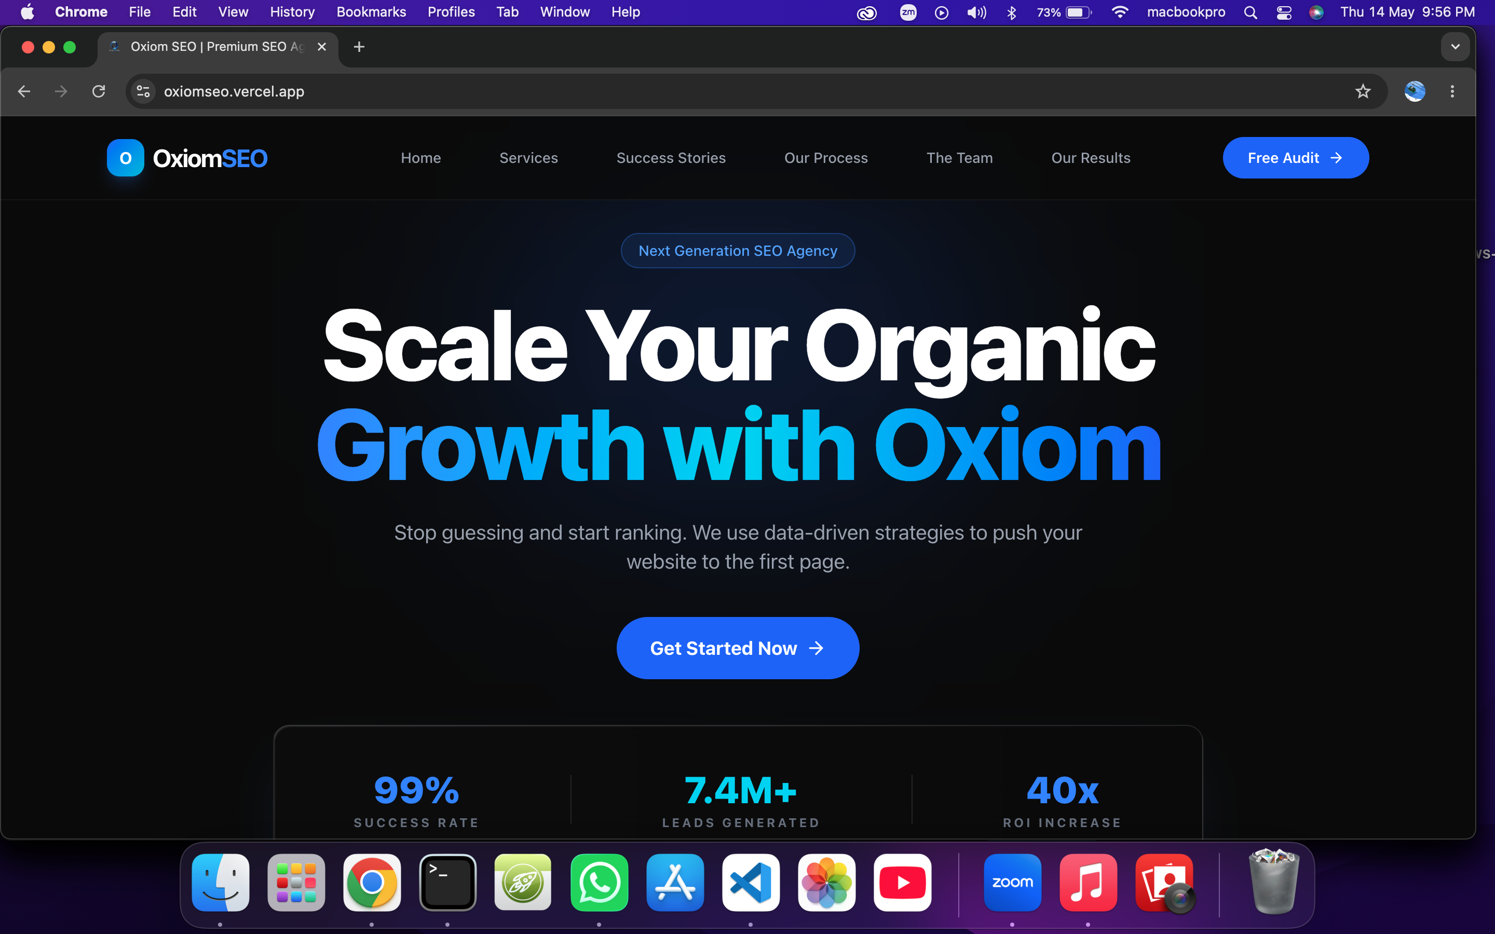Open the Window menu
The image size is (1495, 934).
coord(565,12)
